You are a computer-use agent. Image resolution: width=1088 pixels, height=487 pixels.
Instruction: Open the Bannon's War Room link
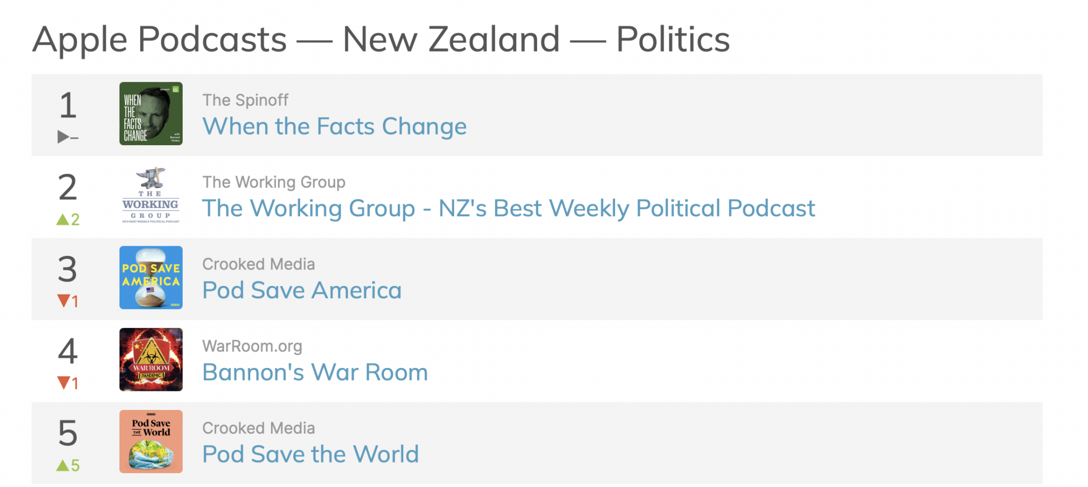pos(316,372)
